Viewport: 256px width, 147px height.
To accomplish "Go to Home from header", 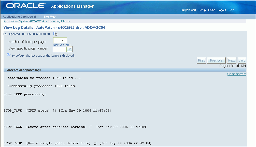I will tap(211, 10).
